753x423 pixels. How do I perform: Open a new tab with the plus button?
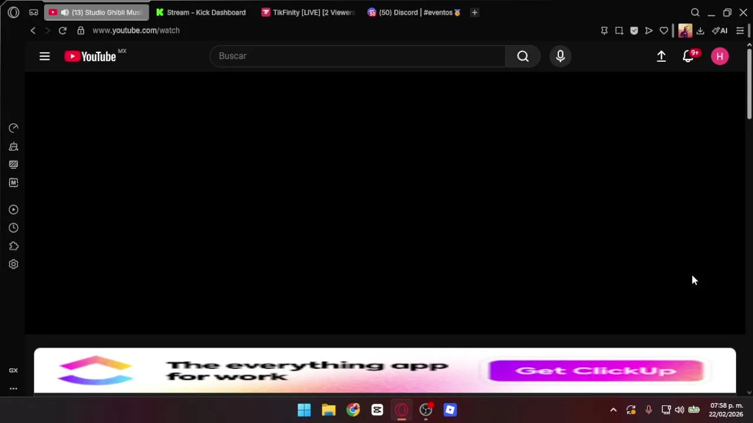click(474, 12)
